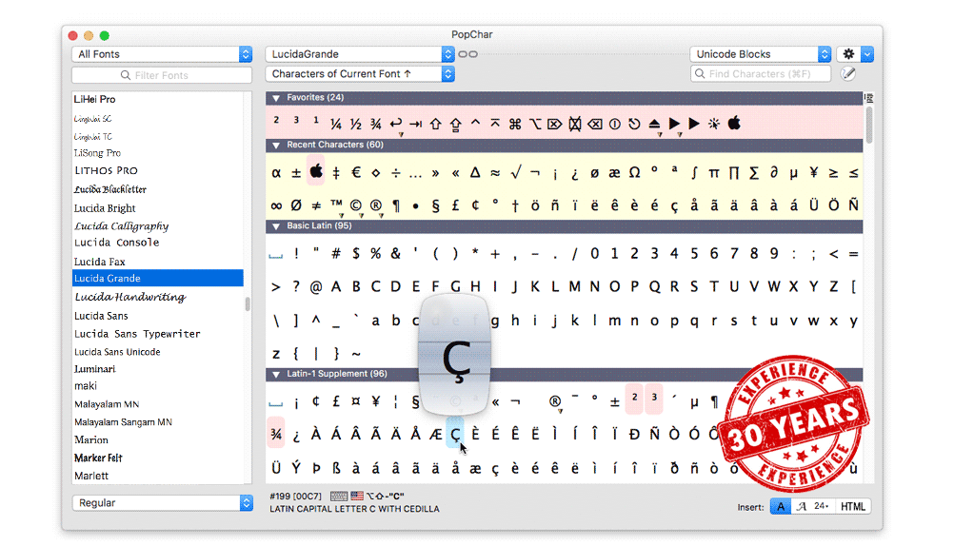Click the pencil draw-to-find icon
Image resolution: width=954 pixels, height=546 pixels.
click(x=847, y=73)
